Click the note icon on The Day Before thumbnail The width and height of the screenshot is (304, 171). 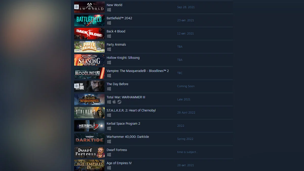(77, 86)
